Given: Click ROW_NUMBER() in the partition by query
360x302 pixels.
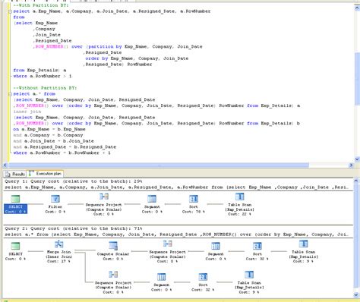Looking at the screenshot, I should tap(52, 46).
